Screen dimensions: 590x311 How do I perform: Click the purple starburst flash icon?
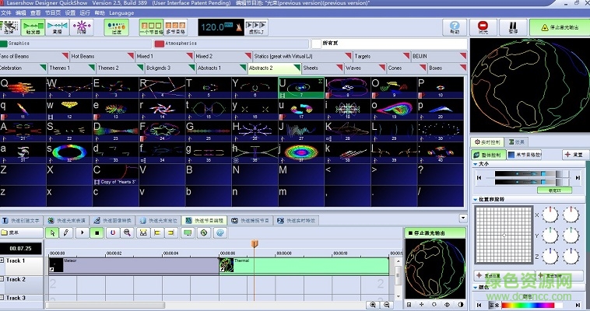coord(81,27)
